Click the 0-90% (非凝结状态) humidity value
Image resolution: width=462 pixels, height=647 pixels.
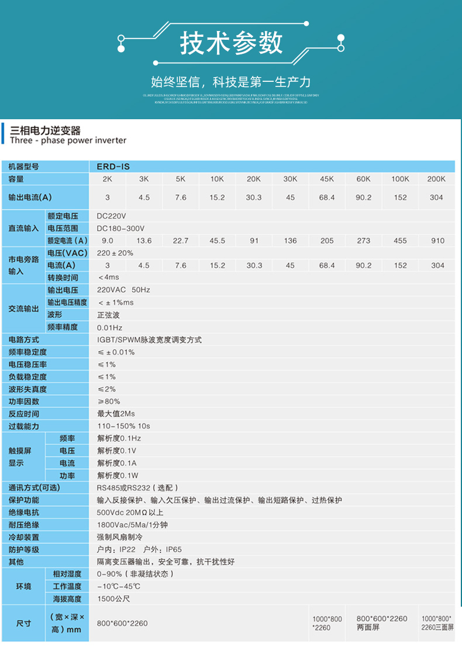click(x=135, y=574)
